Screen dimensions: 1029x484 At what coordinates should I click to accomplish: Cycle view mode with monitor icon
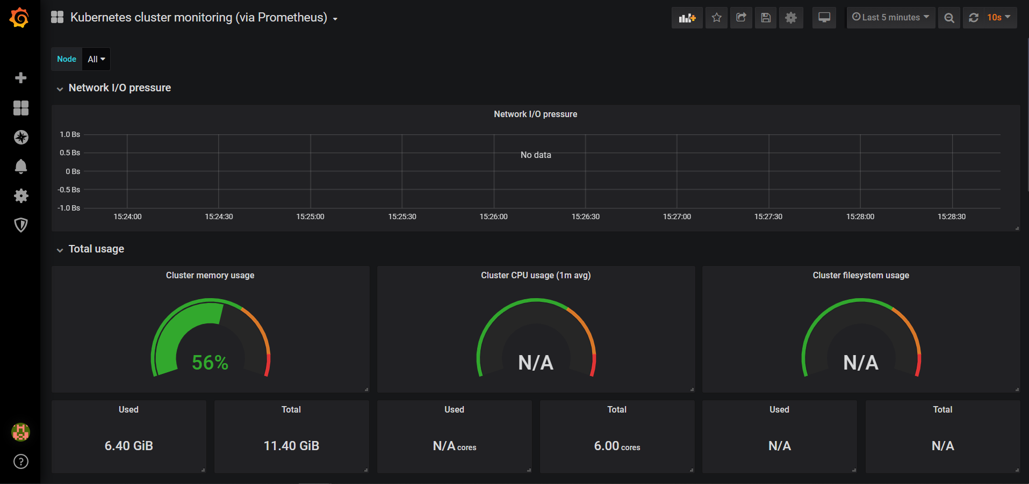click(824, 18)
